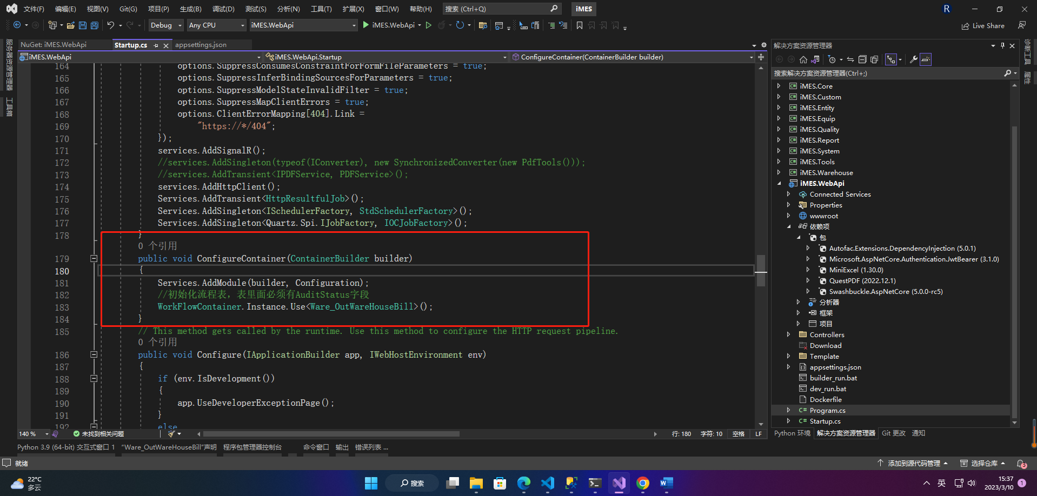The height and width of the screenshot is (496, 1037).
Task: Start without debugging using the outlined play icon
Action: [429, 25]
